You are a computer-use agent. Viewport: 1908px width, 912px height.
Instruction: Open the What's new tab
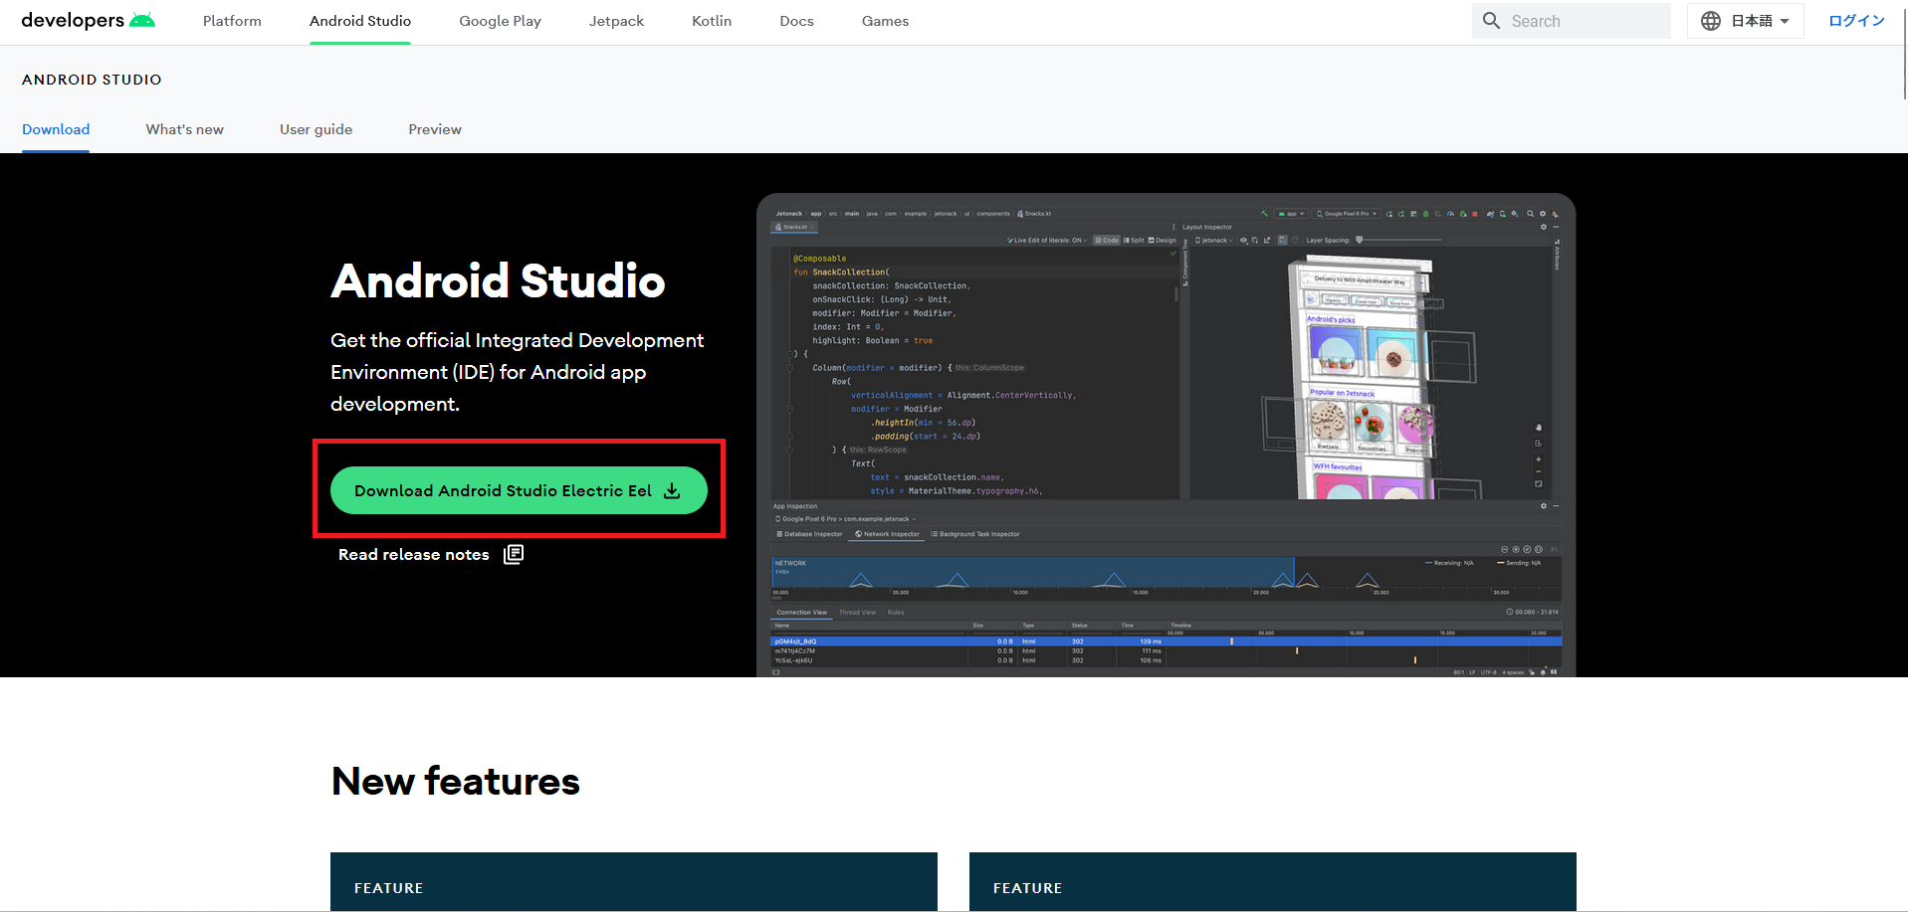(185, 129)
